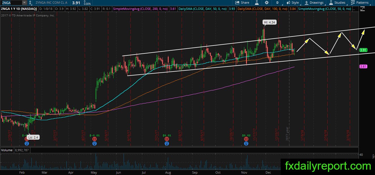Click the 2017 year divider label
This screenshot has width=375, height=175.
(287, 134)
